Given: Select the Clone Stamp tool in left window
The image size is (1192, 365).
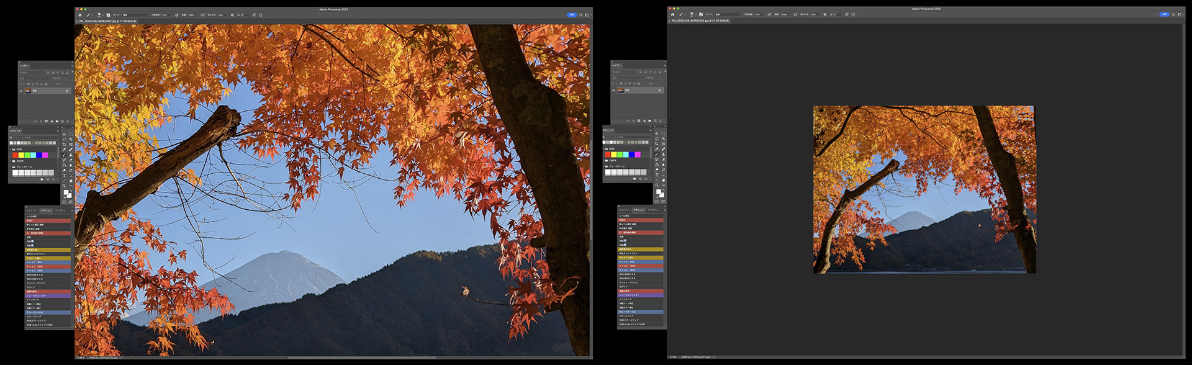Looking at the screenshot, I should 71,155.
